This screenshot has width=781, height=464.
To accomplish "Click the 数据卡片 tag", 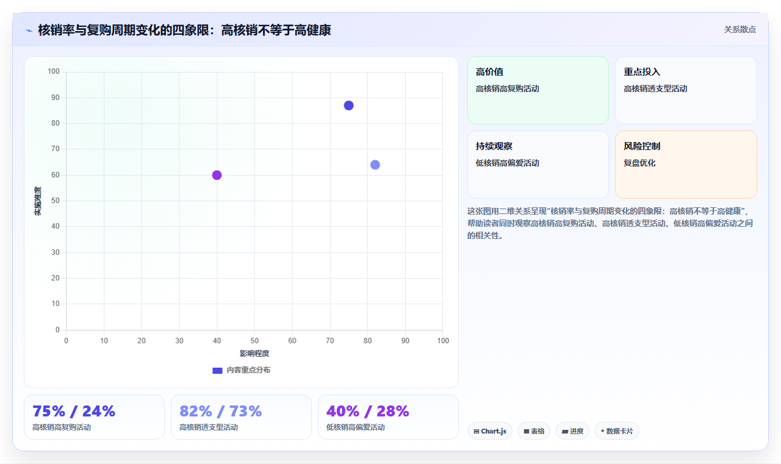I will (617, 431).
